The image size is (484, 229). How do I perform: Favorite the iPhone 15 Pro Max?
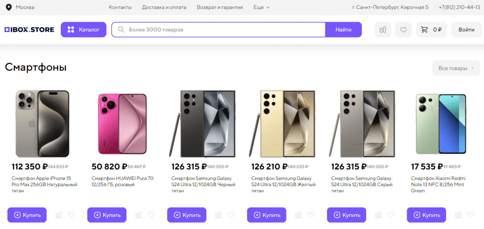pyautogui.click(x=72, y=215)
